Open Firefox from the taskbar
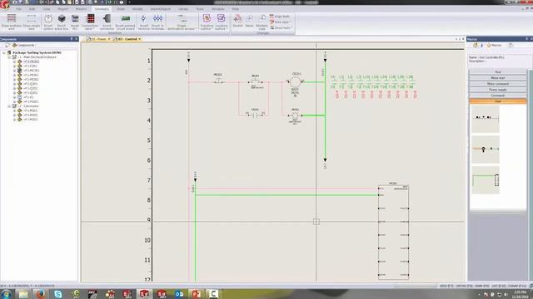 41,294
